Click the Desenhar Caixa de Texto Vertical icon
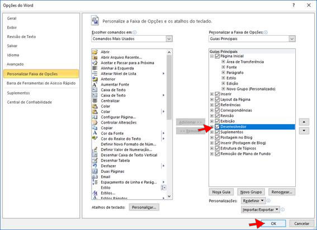317x230 pixels. (x=94, y=155)
